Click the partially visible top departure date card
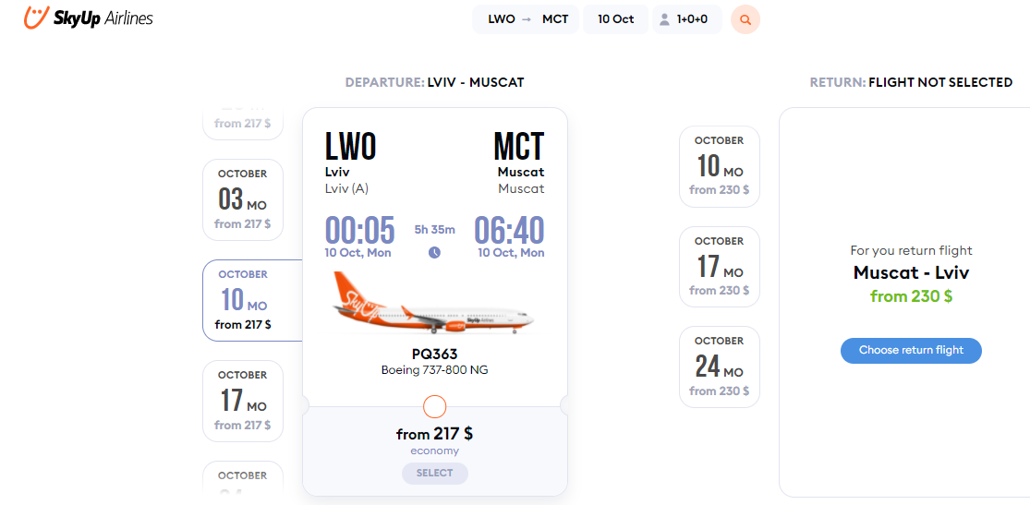The height and width of the screenshot is (505, 1030). coord(242,123)
